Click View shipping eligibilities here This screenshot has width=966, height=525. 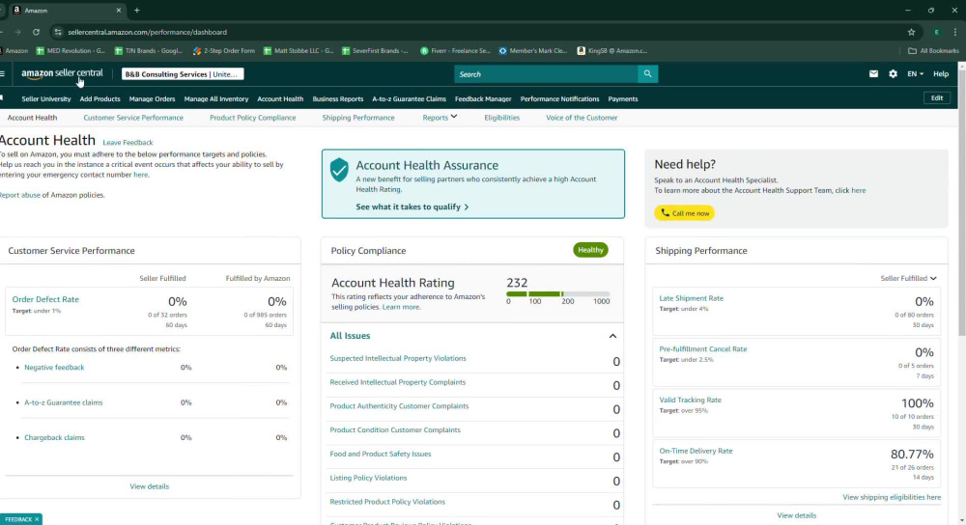(x=892, y=497)
